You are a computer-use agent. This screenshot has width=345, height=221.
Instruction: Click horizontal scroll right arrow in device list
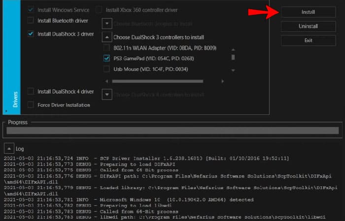click(x=223, y=82)
